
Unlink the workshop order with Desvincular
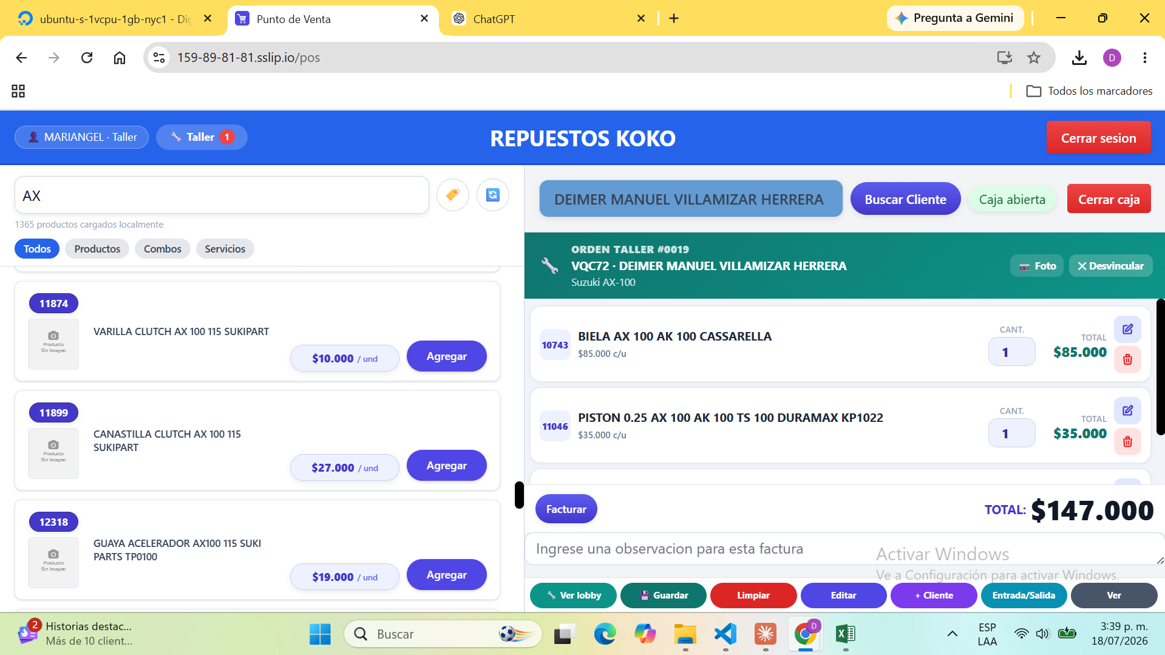[x=1110, y=266]
